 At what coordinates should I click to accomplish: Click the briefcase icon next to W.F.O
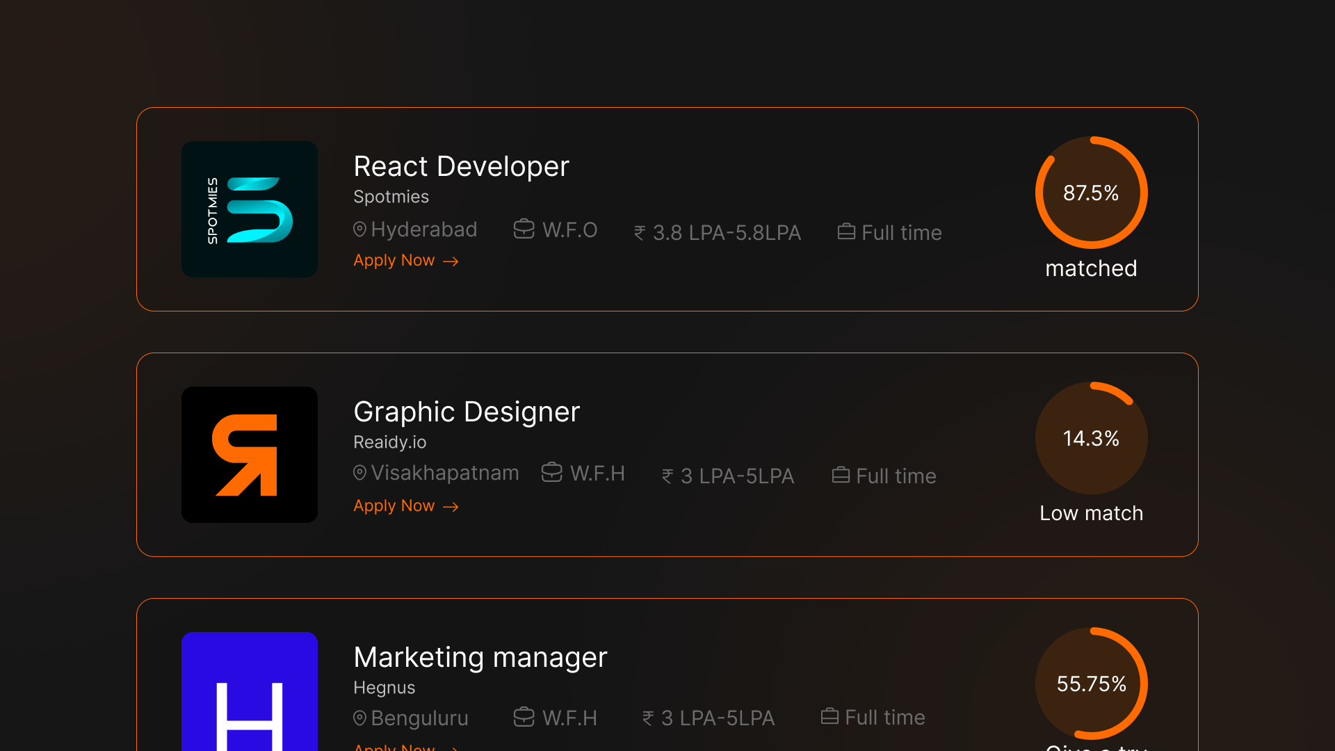(522, 229)
